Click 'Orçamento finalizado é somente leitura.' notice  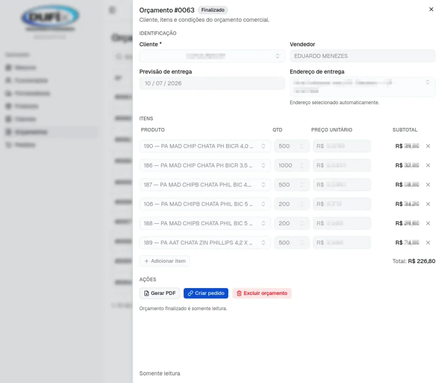pos(183,308)
